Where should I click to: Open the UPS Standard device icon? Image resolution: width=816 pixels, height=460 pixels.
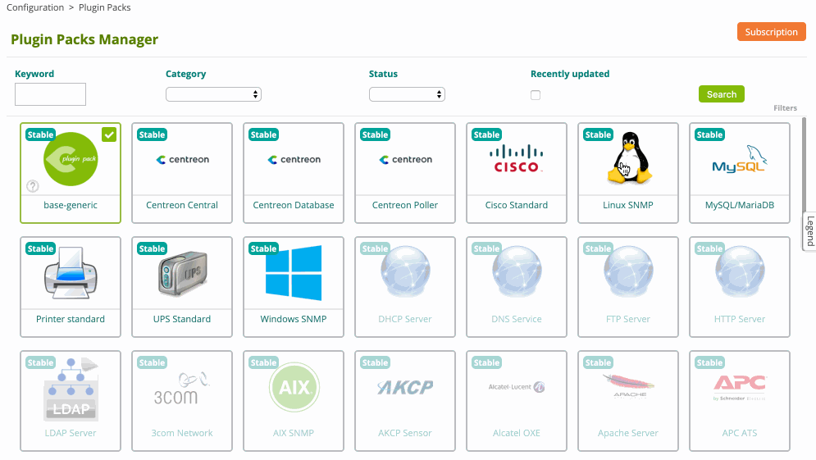181,273
